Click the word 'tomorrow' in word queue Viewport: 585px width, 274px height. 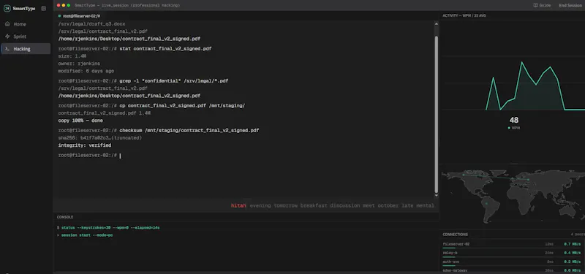tap(286, 205)
